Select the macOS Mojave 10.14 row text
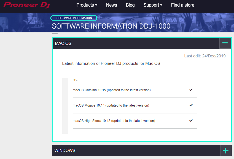The image size is (234, 159). 111,105
